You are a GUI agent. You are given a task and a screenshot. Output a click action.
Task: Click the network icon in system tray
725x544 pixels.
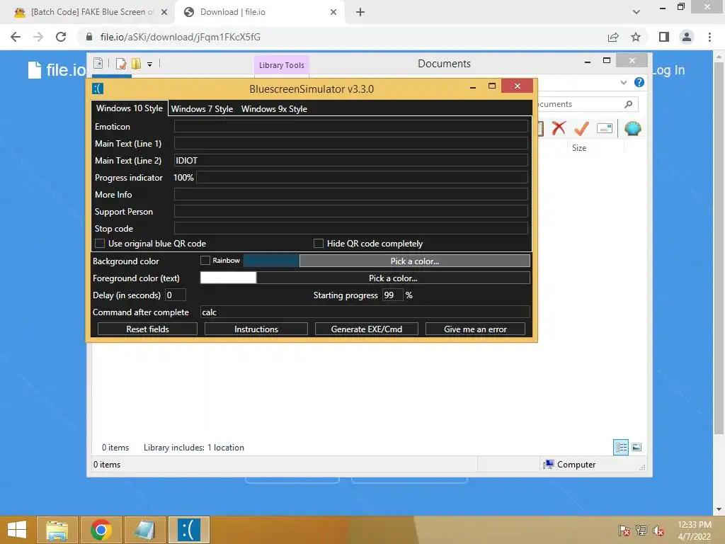pyautogui.click(x=641, y=531)
